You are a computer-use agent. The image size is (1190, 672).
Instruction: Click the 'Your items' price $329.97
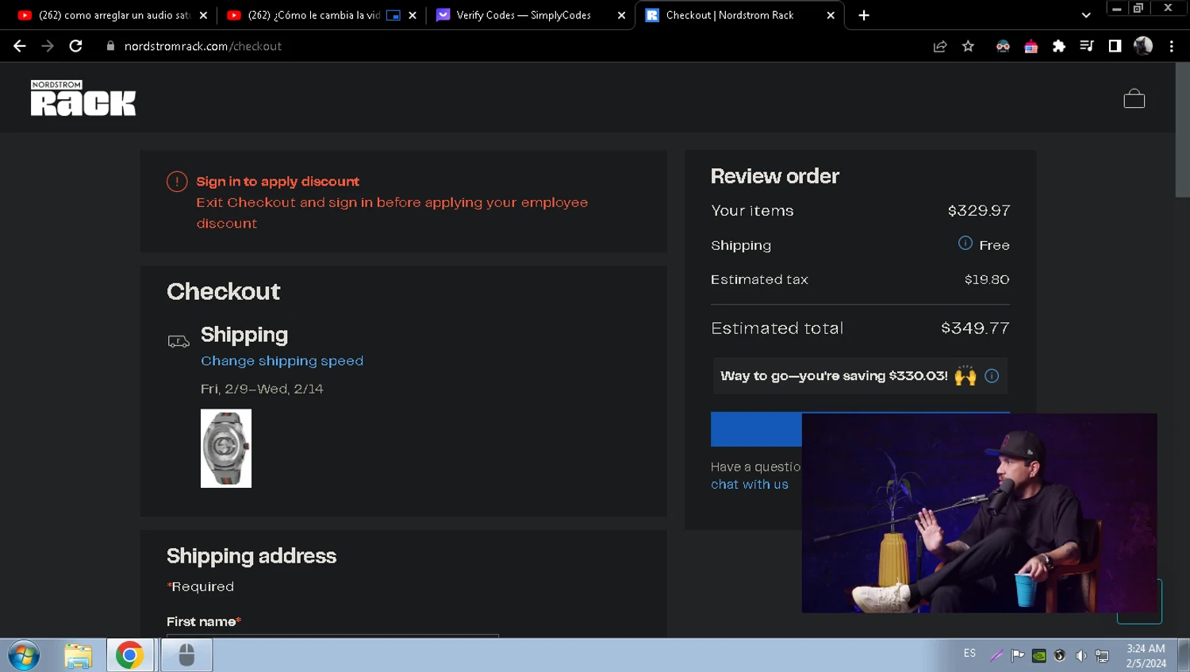pyautogui.click(x=979, y=211)
